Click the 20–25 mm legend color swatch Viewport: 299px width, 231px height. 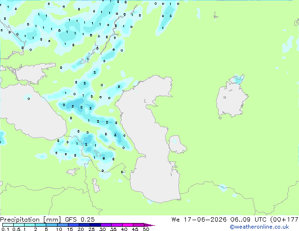point(84,225)
